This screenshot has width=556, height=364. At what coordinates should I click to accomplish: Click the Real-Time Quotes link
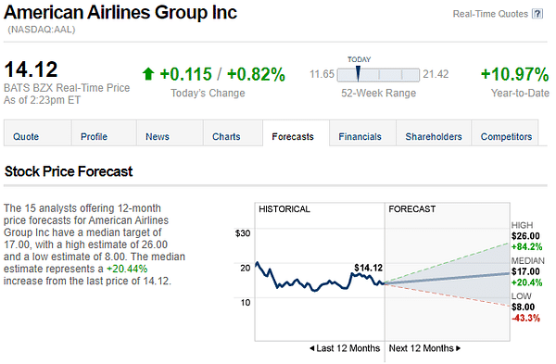point(490,14)
